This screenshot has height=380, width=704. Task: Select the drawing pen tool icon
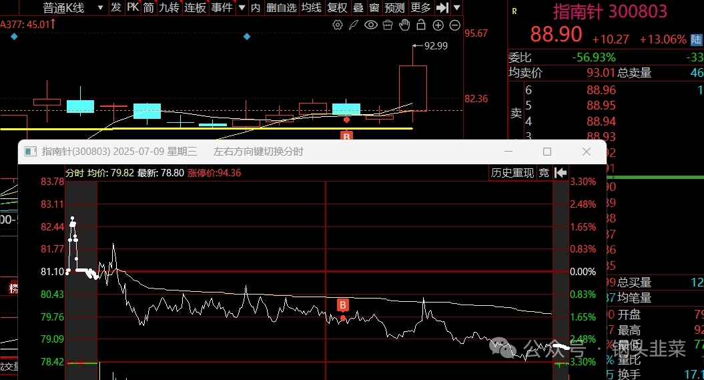point(354,25)
